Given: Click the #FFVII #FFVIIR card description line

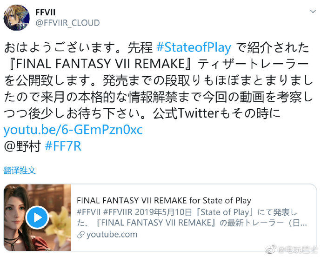Looking at the screenshot, I should point(187,212).
